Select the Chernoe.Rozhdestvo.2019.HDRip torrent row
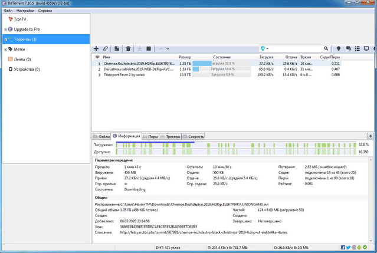The height and width of the screenshot is (253, 377). click(217, 64)
